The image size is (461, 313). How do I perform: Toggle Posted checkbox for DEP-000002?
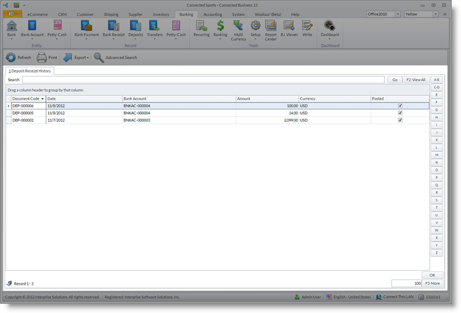click(400, 120)
